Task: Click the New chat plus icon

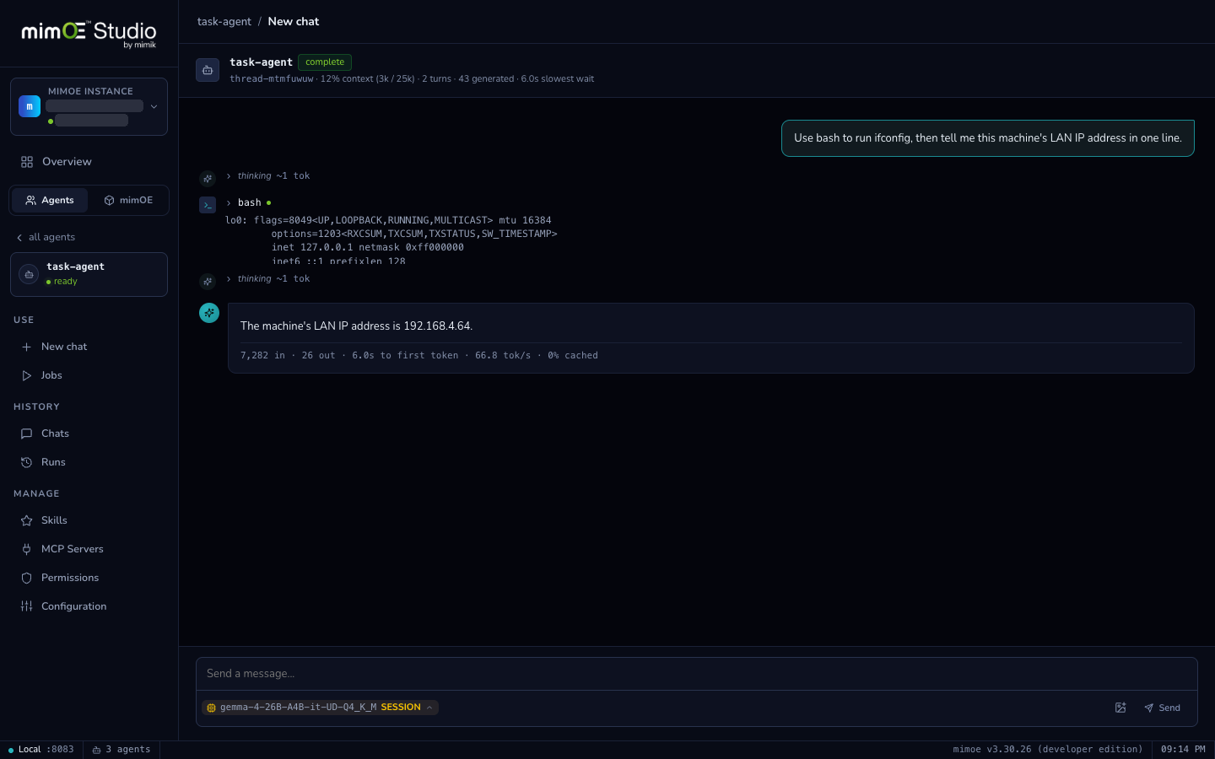Action: (x=26, y=347)
